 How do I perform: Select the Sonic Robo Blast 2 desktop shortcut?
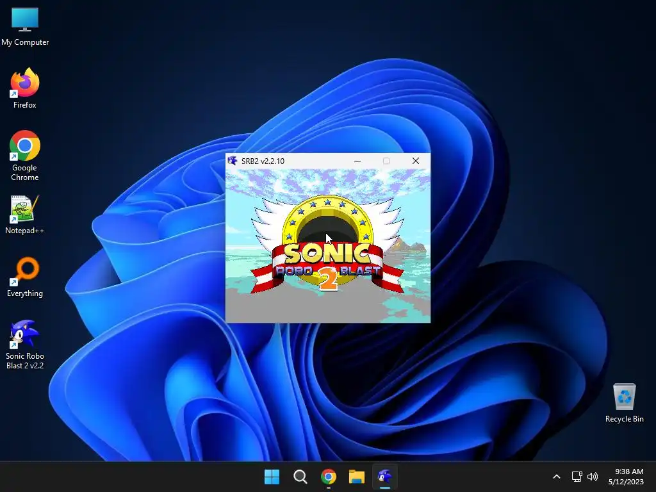pos(25,344)
